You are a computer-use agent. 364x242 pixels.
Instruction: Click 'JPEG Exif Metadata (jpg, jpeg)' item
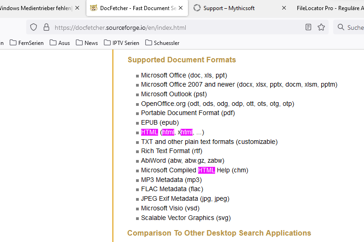pos(185,199)
